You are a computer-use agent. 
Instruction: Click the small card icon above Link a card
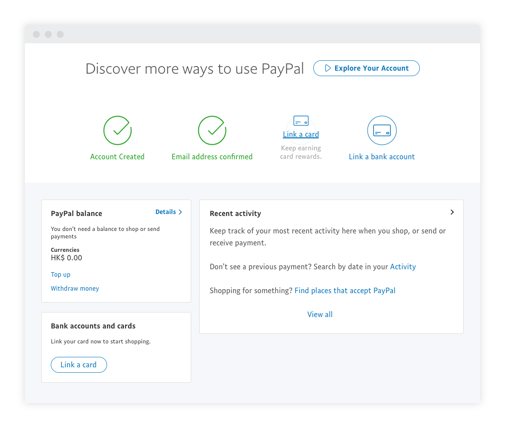pyautogui.click(x=301, y=121)
